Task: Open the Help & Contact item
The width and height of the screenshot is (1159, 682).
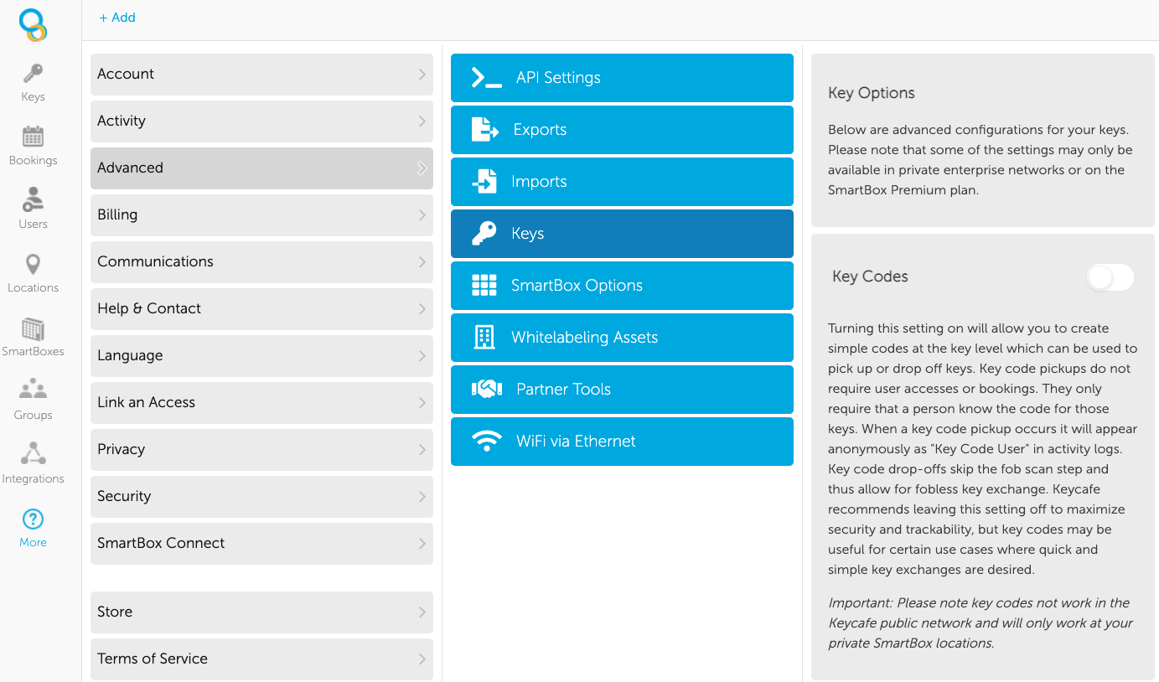Action: point(261,309)
